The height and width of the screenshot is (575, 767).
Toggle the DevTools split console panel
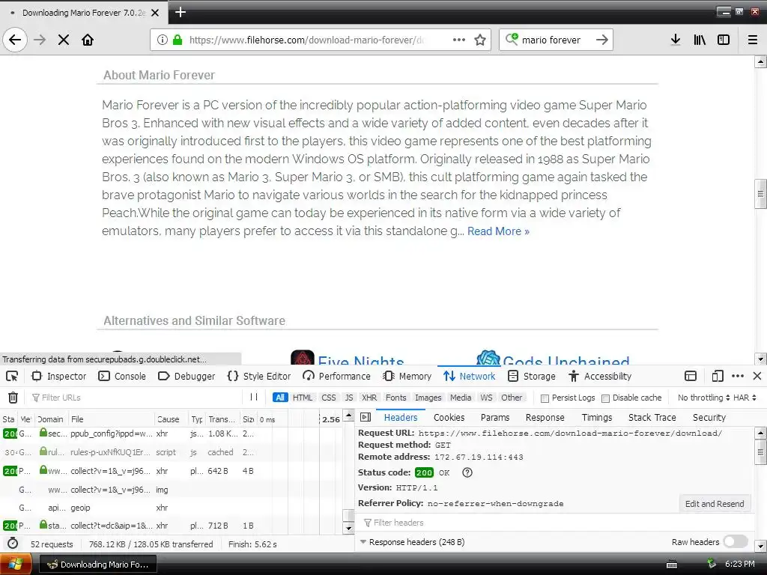click(691, 376)
